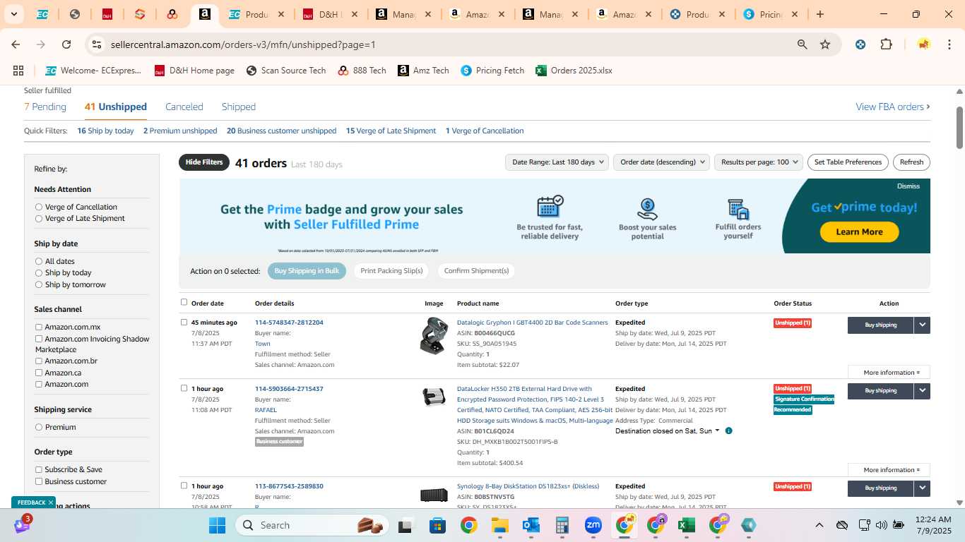Open the Scan Source Tech bookmark
The image size is (965, 542).
[x=286, y=71]
